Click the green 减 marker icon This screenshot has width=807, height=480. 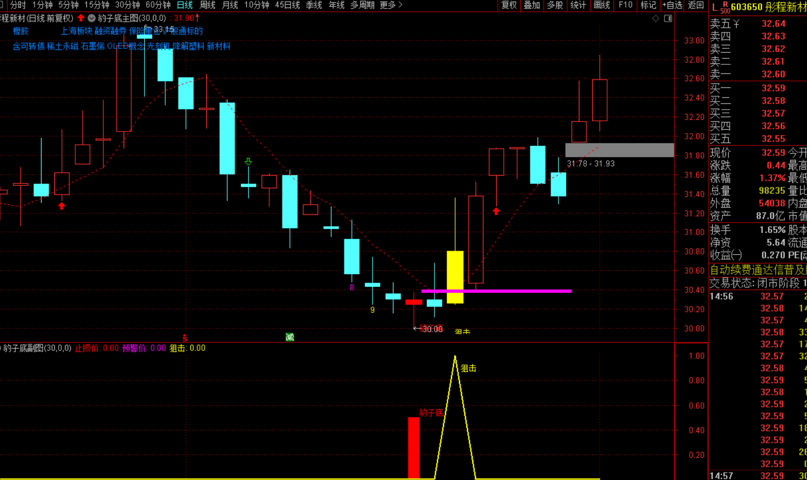[289, 337]
